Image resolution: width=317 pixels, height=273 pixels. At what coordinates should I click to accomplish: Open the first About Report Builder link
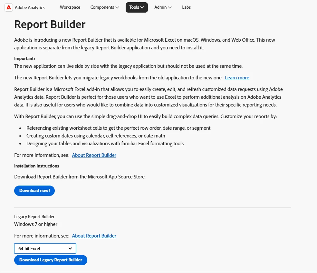tap(94, 155)
